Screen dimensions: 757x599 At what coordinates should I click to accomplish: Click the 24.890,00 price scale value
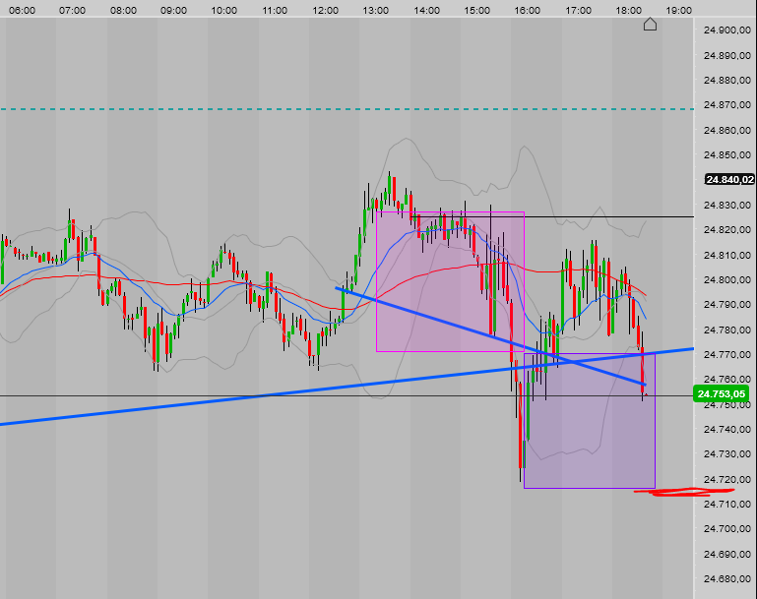click(x=727, y=55)
